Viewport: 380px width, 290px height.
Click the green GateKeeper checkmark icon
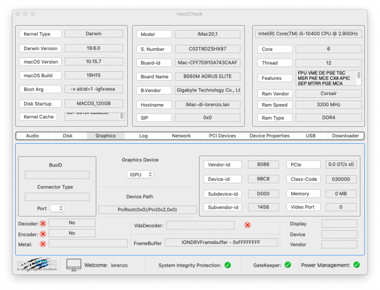coord(288,265)
